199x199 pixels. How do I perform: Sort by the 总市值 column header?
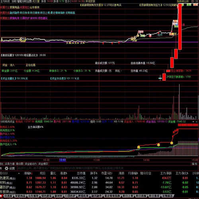[x=81, y=174]
